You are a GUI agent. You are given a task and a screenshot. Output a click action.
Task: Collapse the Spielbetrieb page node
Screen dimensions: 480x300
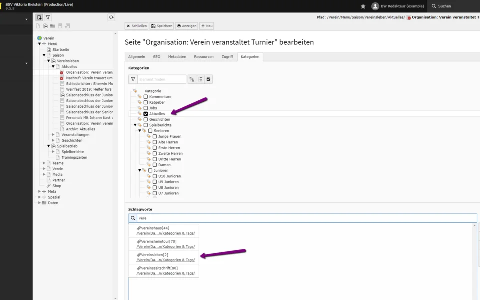pos(48,146)
